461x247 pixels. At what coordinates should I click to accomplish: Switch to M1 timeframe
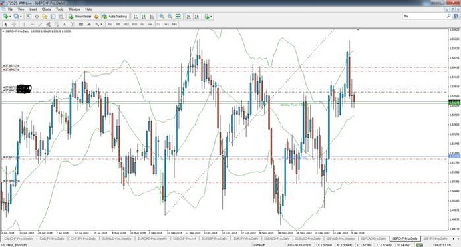click(110, 25)
